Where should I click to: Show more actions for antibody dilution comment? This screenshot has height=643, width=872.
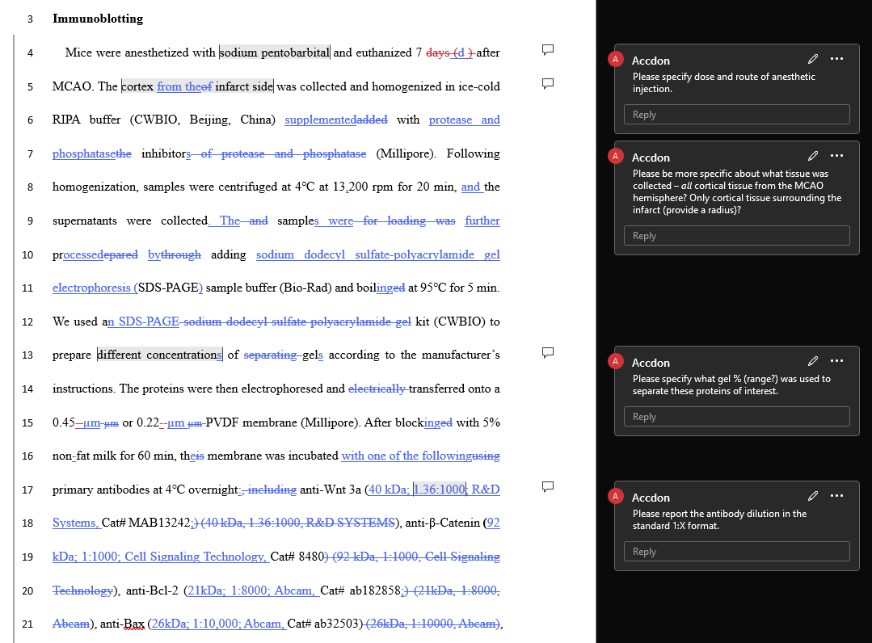tap(836, 496)
